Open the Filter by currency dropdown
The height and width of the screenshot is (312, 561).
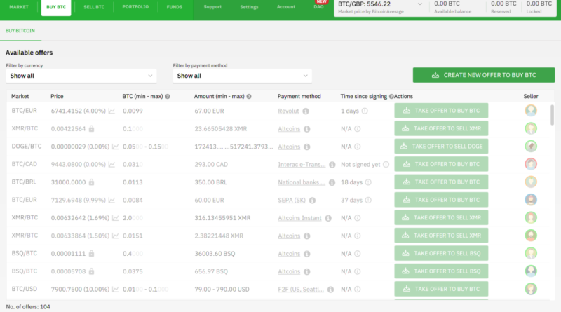(x=81, y=76)
